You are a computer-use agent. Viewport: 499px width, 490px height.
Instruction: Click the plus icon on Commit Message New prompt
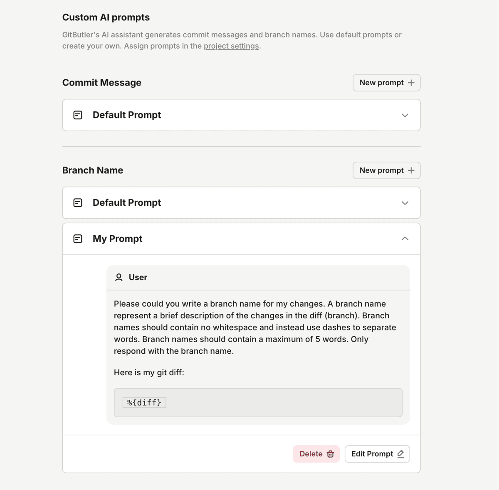(411, 82)
